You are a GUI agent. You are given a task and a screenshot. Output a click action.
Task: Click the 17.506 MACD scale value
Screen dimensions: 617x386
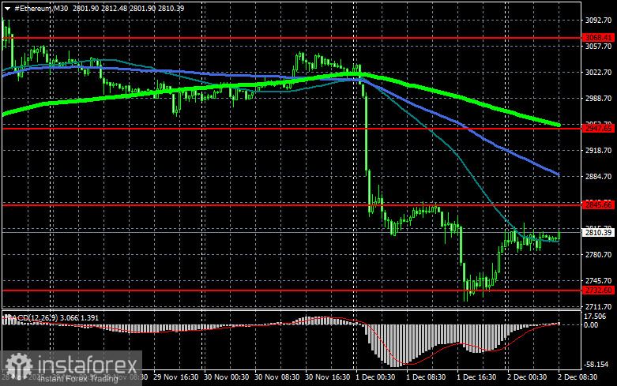[x=595, y=317]
